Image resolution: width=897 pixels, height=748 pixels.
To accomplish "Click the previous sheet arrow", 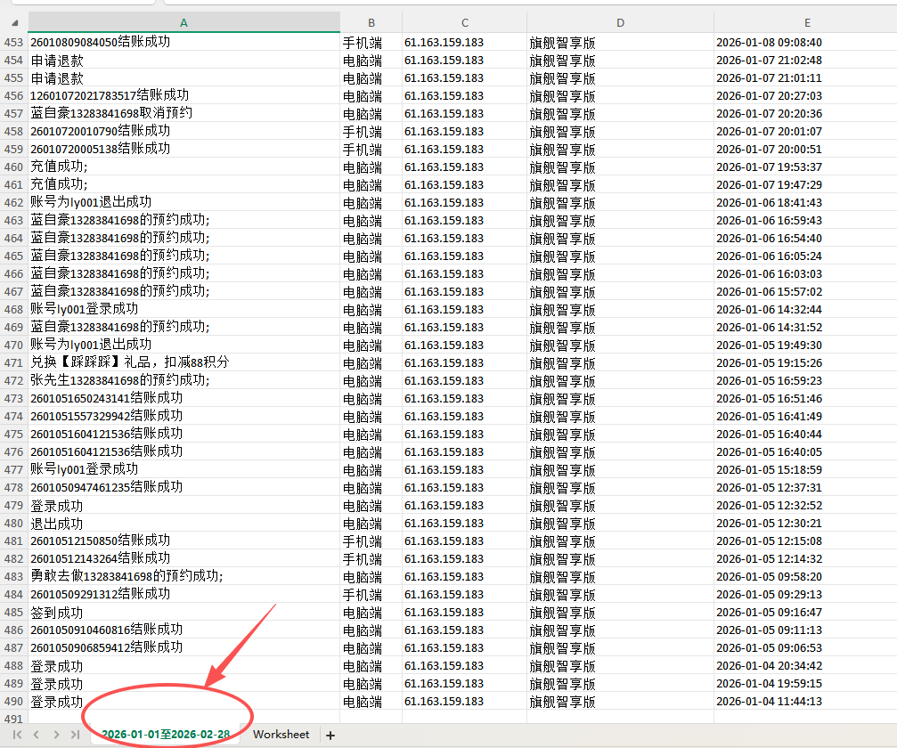I will click(37, 735).
